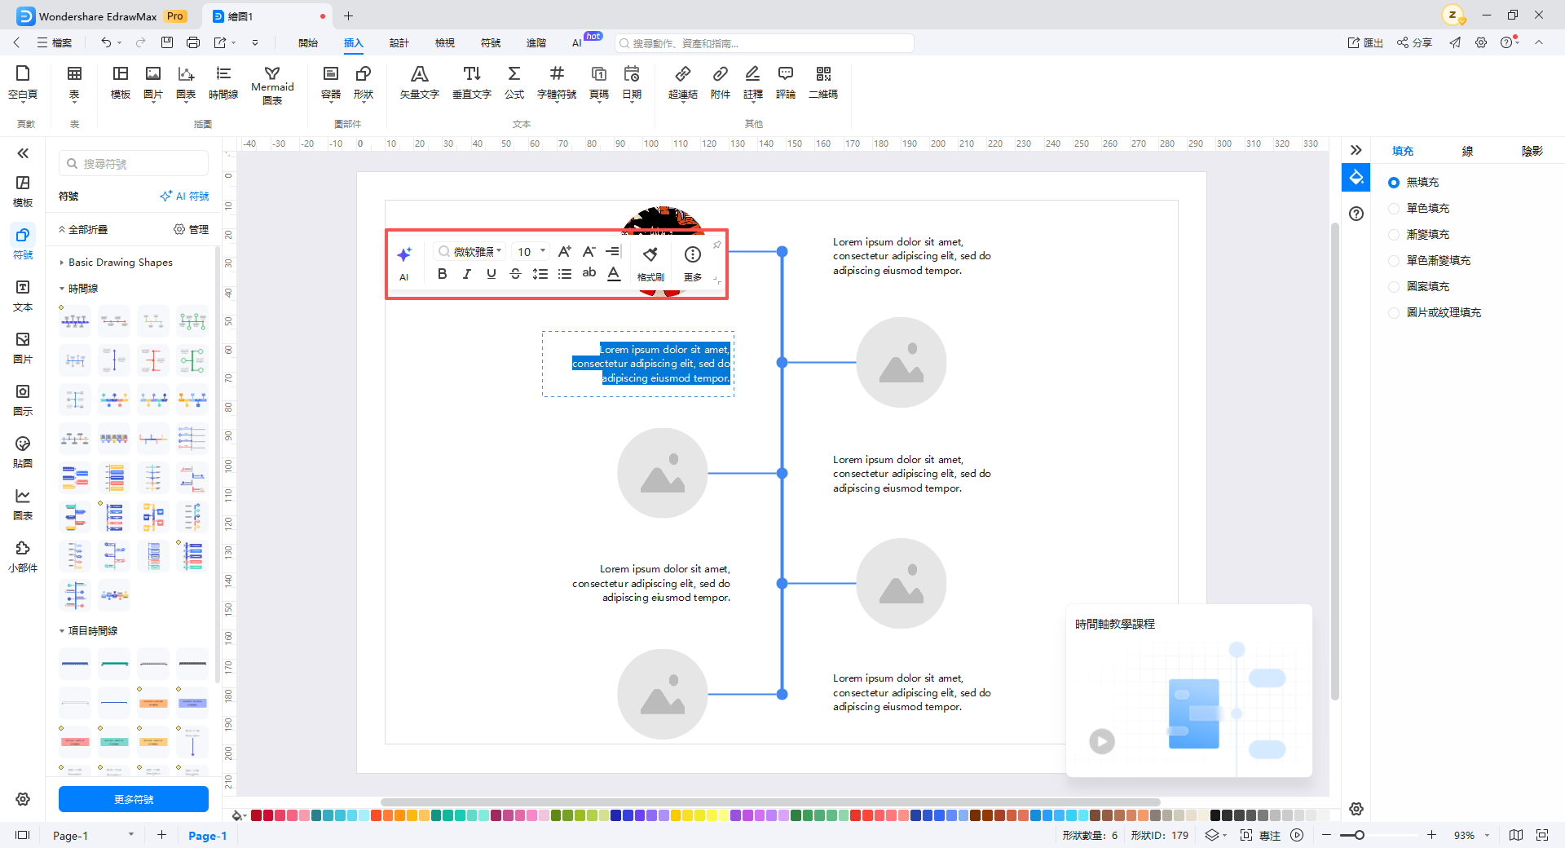Viewport: 1565px width, 848px height.
Task: Insert date (日期)
Action: coord(632,82)
